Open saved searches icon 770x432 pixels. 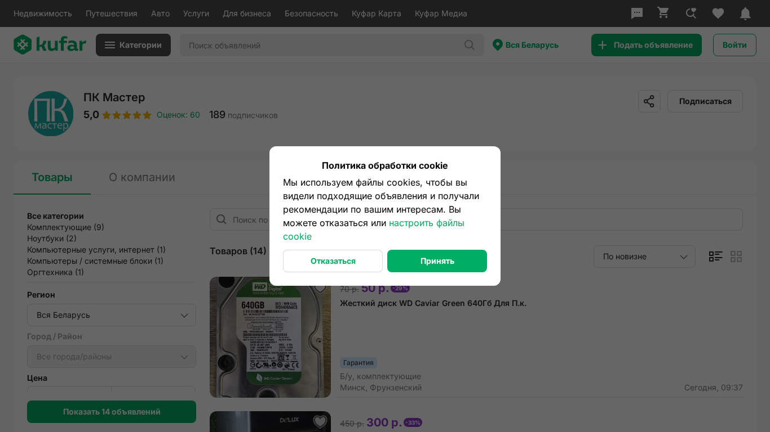[x=691, y=13]
